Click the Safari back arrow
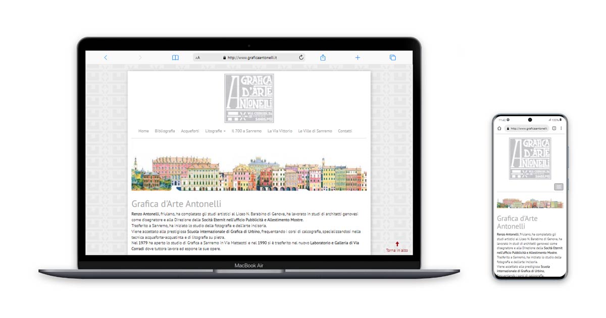 point(106,58)
